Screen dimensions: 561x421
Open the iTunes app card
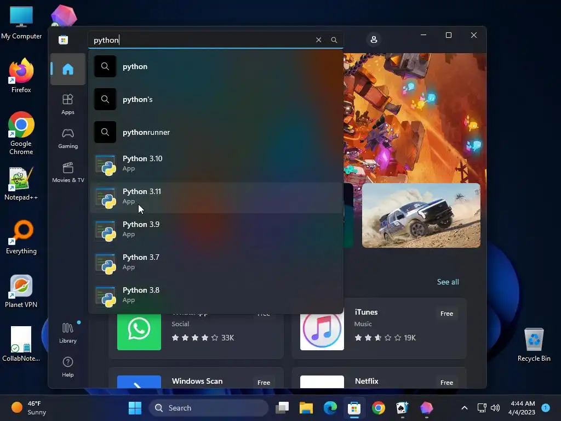click(x=379, y=328)
